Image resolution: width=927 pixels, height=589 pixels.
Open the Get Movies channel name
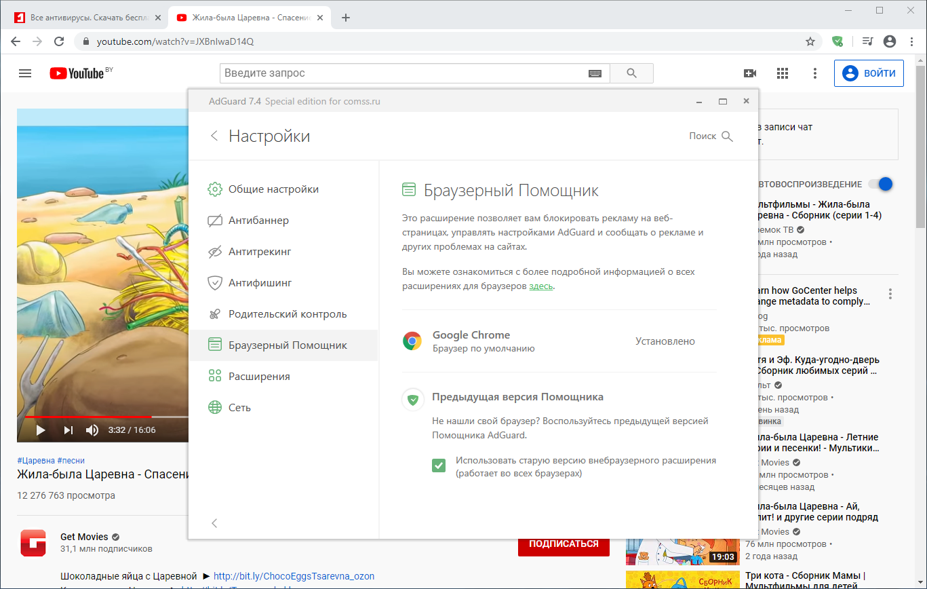[84, 537]
